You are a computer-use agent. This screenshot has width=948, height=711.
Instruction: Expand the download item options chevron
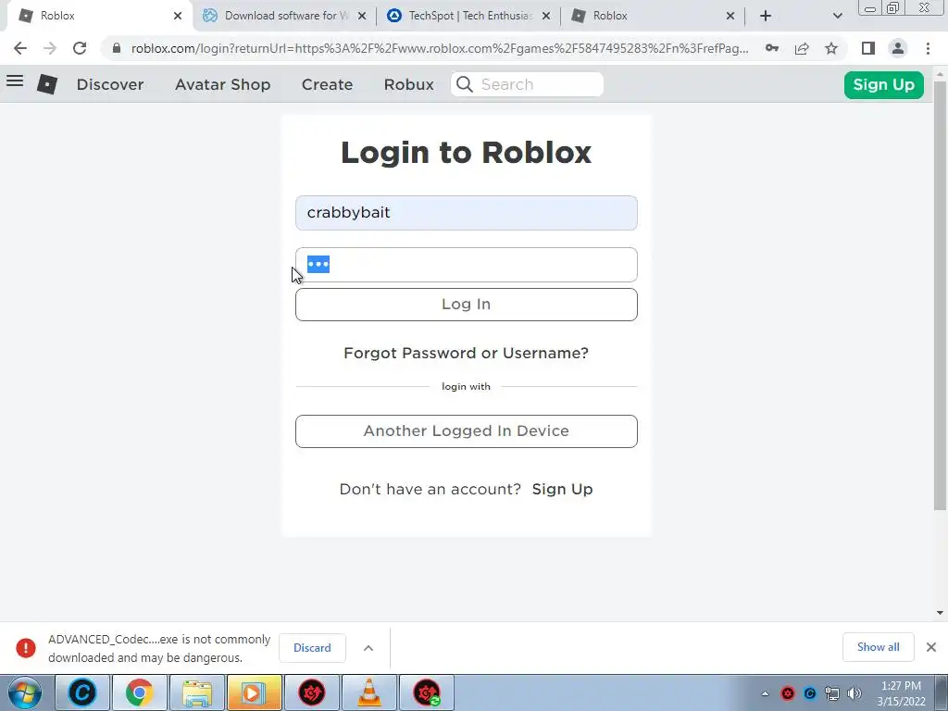(x=368, y=648)
